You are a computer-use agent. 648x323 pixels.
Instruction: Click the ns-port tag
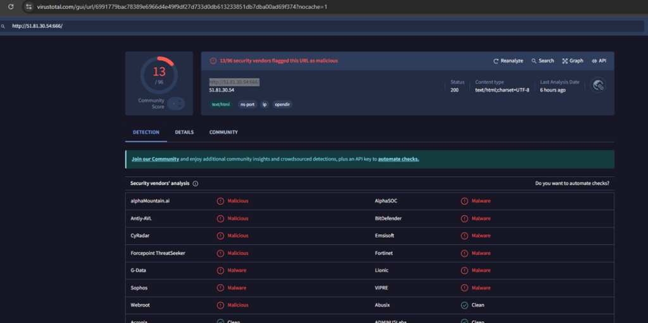pyautogui.click(x=247, y=104)
